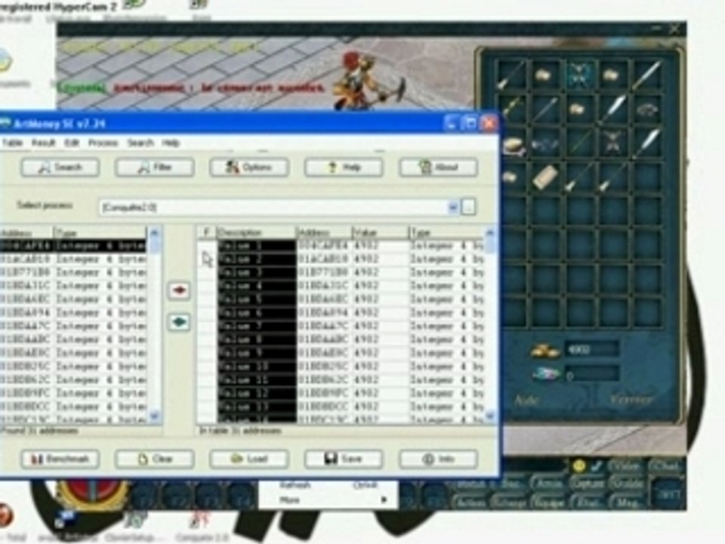Expand More submenu in context menu

click(329, 500)
